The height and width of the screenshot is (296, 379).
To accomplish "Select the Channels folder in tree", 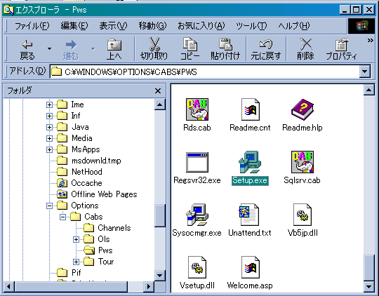I will click(x=114, y=228).
